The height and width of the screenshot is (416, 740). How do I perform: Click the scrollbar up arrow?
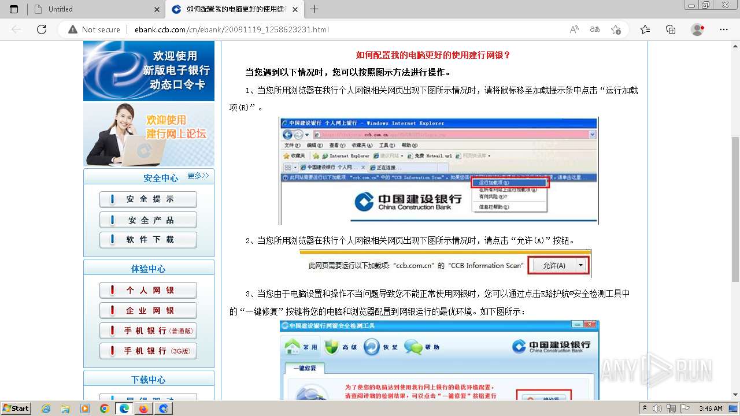click(735, 46)
